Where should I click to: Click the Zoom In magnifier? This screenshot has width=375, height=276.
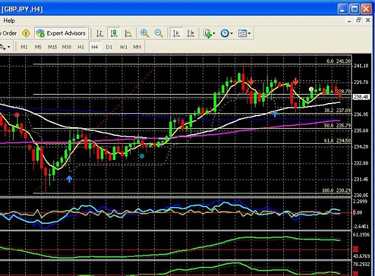(145, 33)
